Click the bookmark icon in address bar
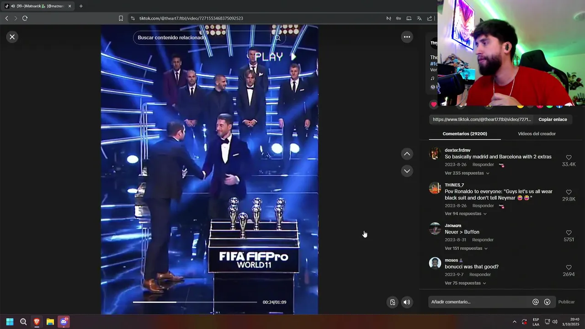The image size is (585, 329). tap(121, 18)
